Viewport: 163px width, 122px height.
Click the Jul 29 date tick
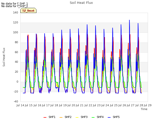(x=148, y=105)
